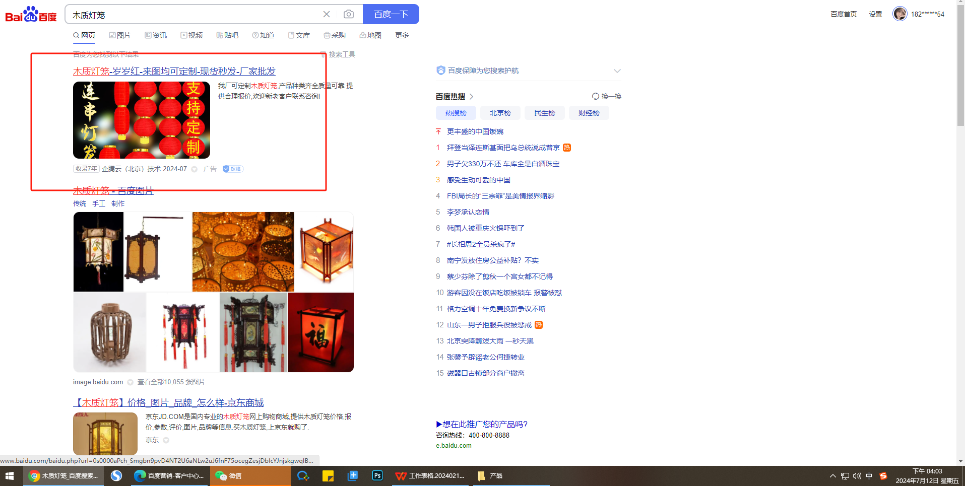
Task: Click the 百度一下 search button
Action: 391,14
